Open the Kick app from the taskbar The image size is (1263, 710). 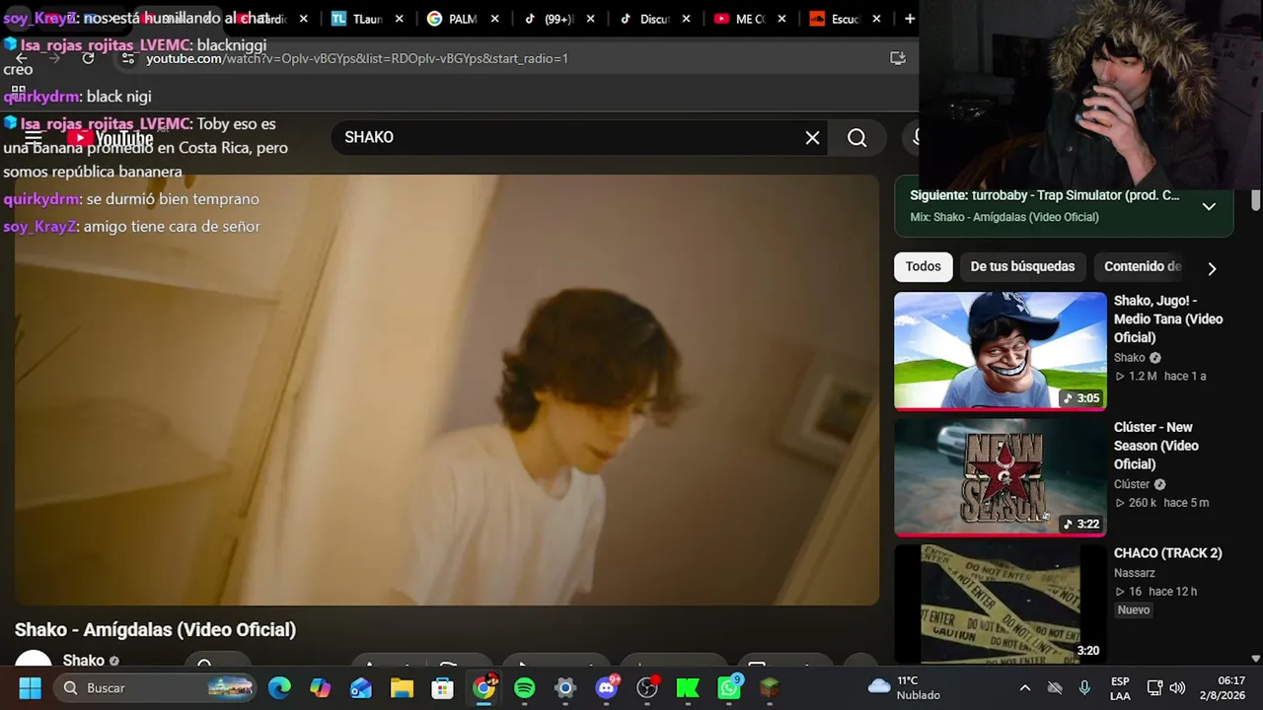point(688,687)
